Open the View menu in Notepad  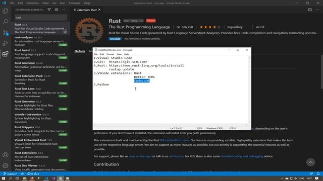(119, 54)
